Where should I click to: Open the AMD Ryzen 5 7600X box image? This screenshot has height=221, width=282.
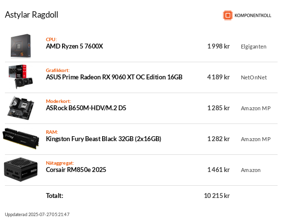tap(21, 46)
